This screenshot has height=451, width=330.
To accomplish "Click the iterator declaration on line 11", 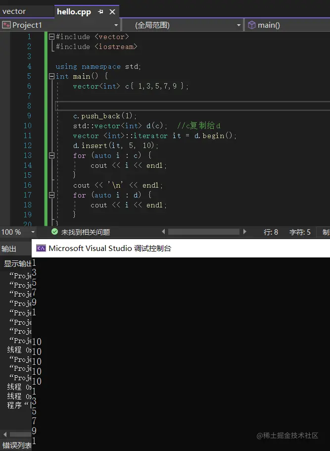I will pos(155,136).
